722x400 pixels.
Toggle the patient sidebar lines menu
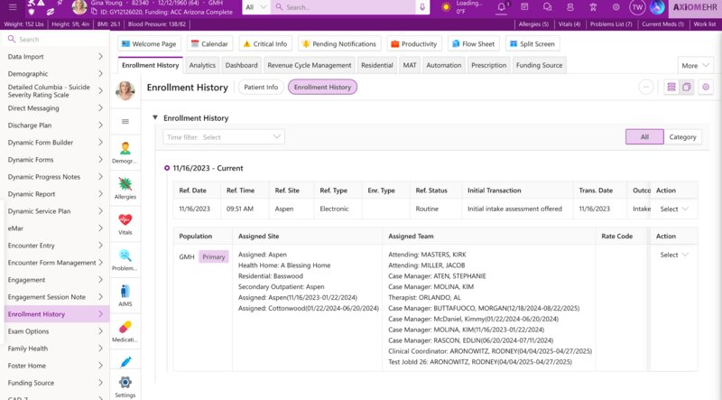coord(125,122)
